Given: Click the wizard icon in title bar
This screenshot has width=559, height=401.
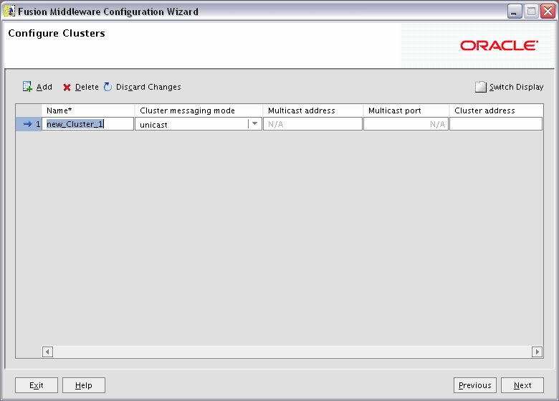Looking at the screenshot, I should click(x=9, y=11).
